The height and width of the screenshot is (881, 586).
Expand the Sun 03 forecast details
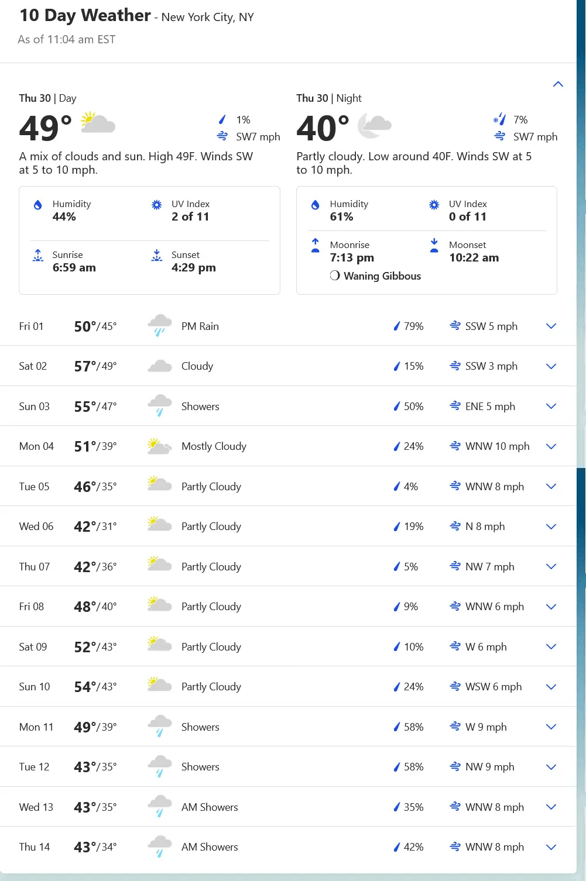[551, 407]
